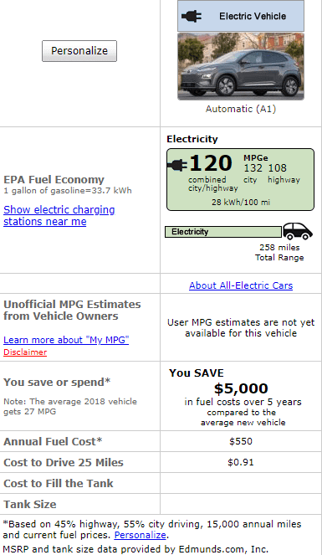Click the car icon at range bar end
Screen dimensions: 322x555
[x=298, y=232]
